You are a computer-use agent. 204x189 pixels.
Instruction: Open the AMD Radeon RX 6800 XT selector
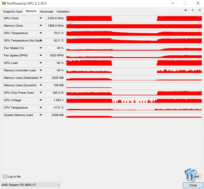click(31, 185)
